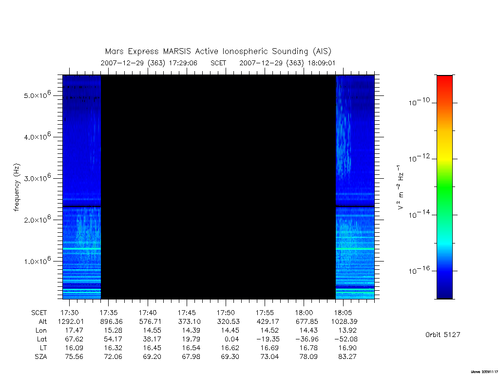Click the SCET label in the subtitle
The image size is (499, 374).
tap(218, 63)
